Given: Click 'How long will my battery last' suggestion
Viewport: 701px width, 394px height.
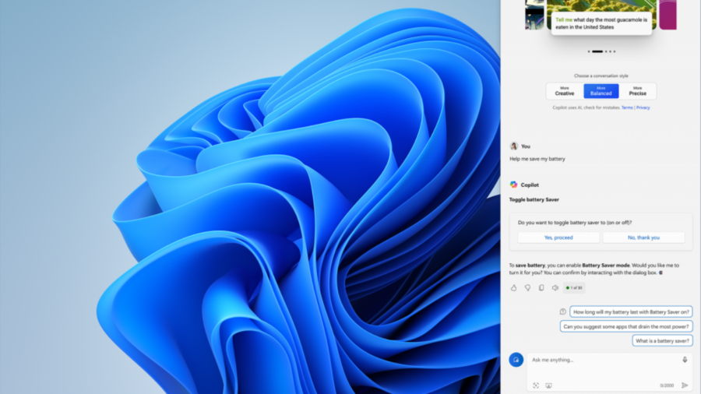Looking at the screenshot, I should [631, 311].
